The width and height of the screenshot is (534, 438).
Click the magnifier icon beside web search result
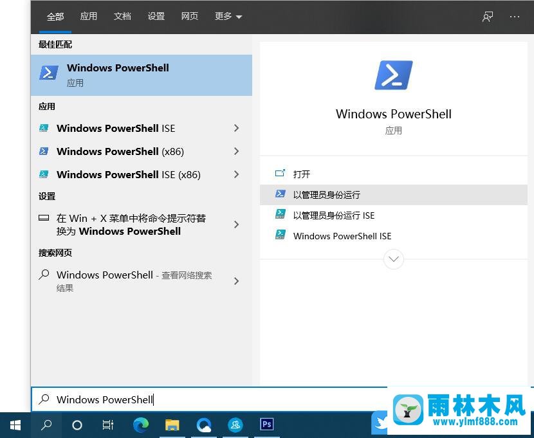pyautogui.click(x=44, y=274)
